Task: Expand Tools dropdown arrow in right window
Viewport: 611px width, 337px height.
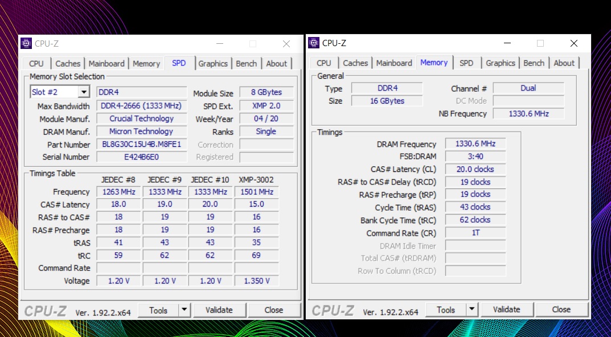Action: [472, 309]
